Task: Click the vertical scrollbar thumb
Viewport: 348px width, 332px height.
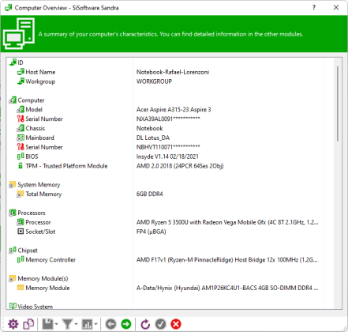Action: point(338,104)
